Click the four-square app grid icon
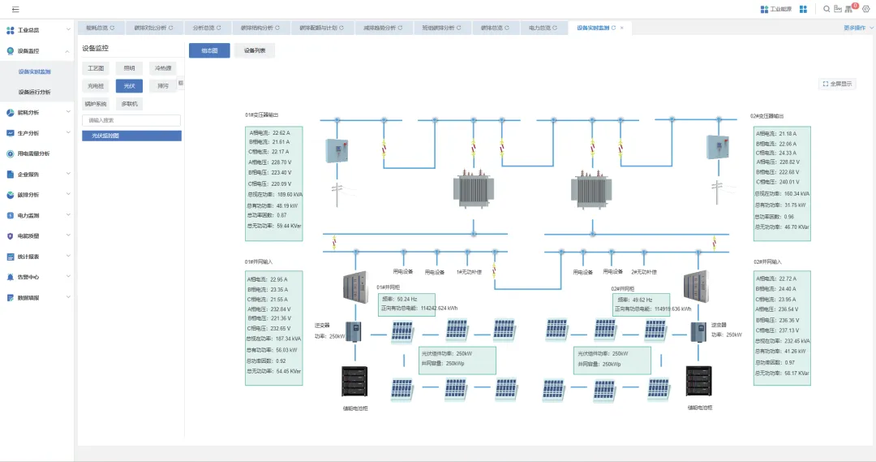This screenshot has width=876, height=462. coord(803,9)
